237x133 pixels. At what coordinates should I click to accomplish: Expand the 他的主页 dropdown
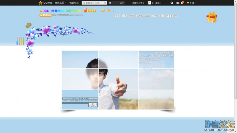click(61, 3)
